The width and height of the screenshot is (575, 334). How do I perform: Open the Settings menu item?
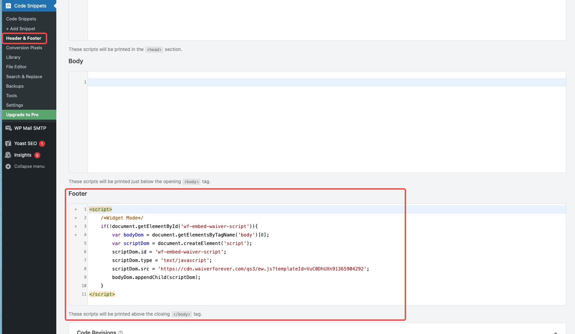tap(15, 105)
